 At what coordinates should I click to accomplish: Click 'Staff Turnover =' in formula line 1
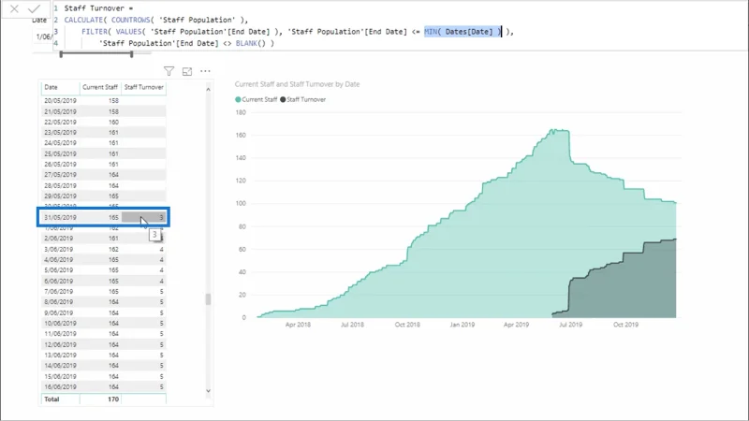[x=99, y=8]
